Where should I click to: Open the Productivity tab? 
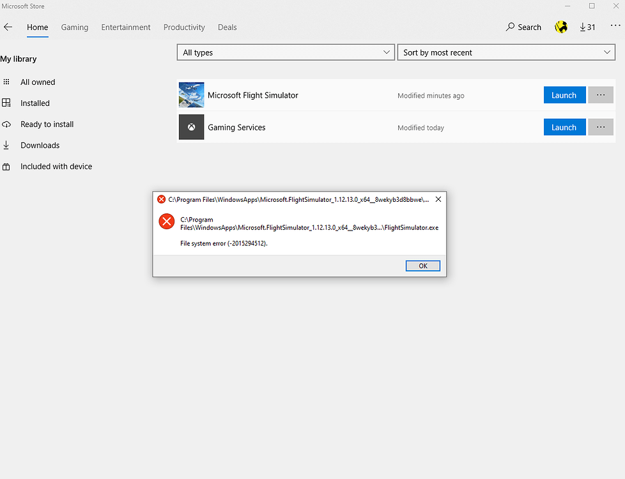coord(184,27)
